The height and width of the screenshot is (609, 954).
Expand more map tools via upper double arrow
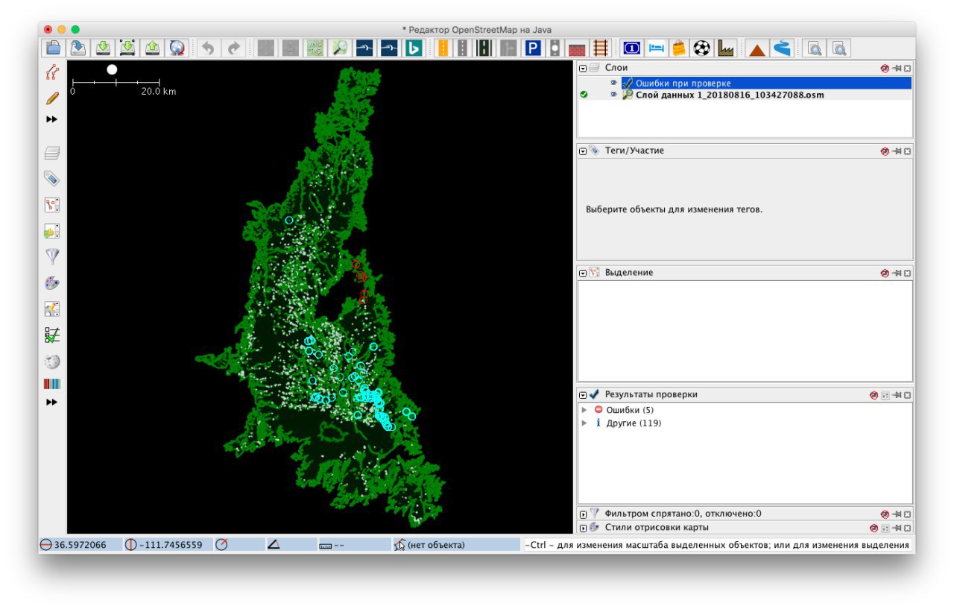tap(52, 119)
